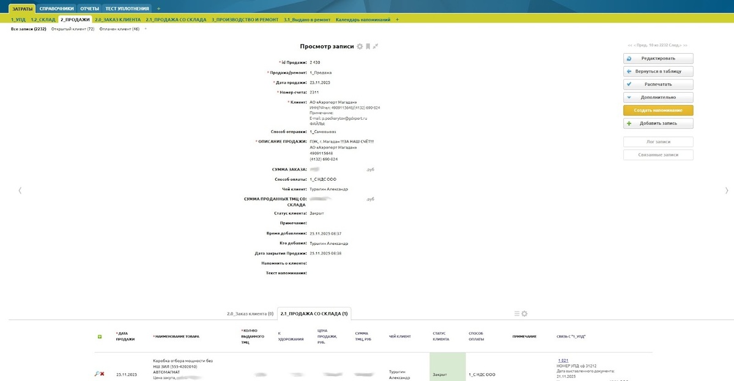Screen dimensions: 734x381
Task: Delete subtable row with red cross
Action: point(102,374)
